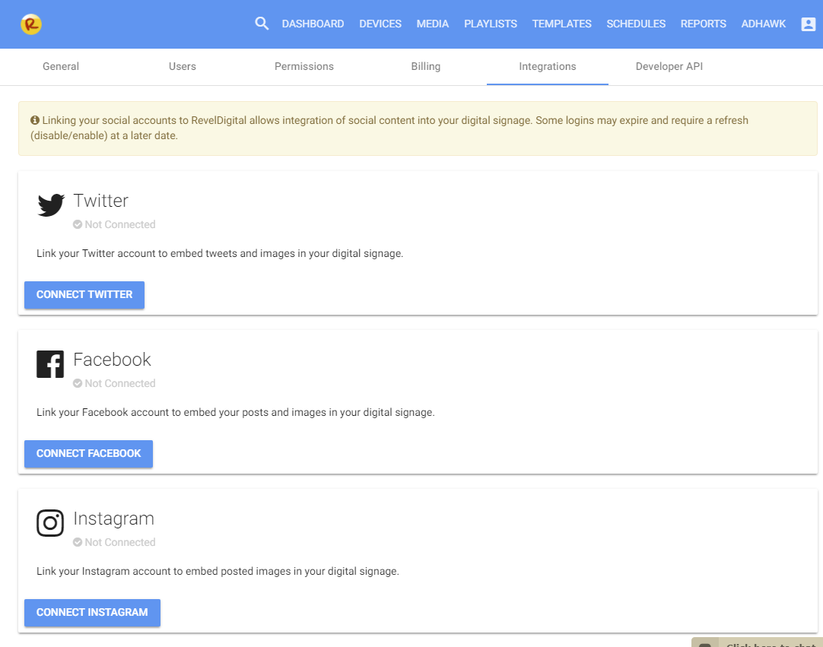
Task: Click 'Link your Instagram account' description text
Action: (218, 572)
